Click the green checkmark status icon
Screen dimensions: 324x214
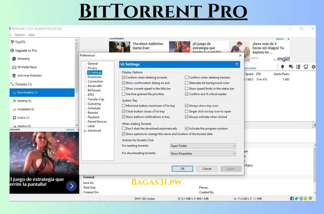click(x=310, y=198)
